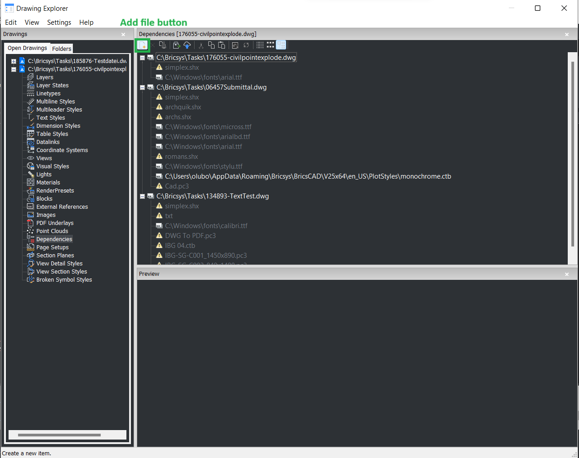Viewport: 579px width, 458px height.
Task: Toggle the Tree view toolbar icon
Action: pos(281,45)
